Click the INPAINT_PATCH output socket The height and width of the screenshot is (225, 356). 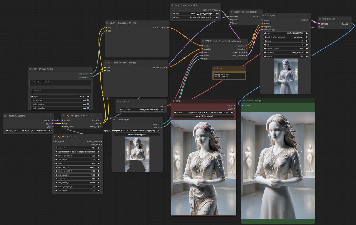pos(220,10)
